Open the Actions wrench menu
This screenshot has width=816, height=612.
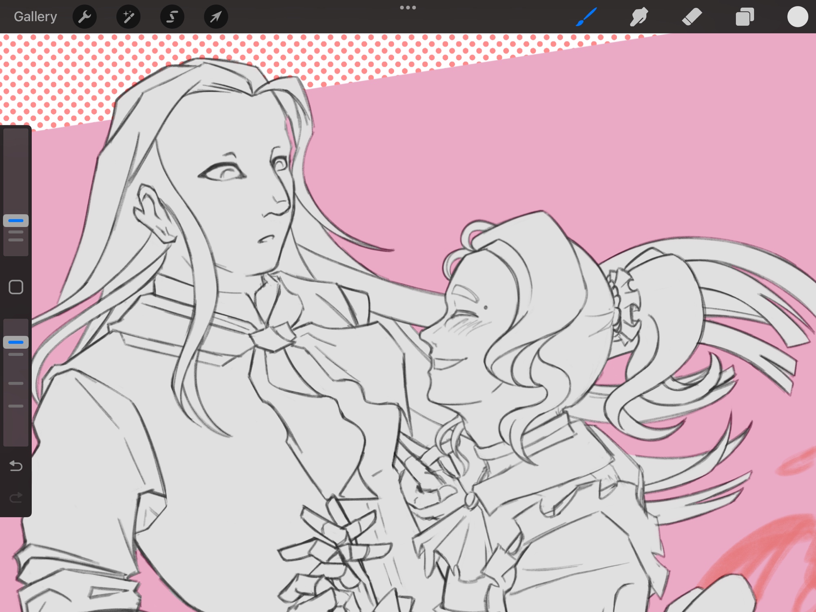(84, 17)
